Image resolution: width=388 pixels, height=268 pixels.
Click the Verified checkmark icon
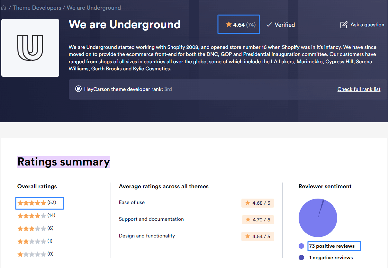pyautogui.click(x=269, y=25)
